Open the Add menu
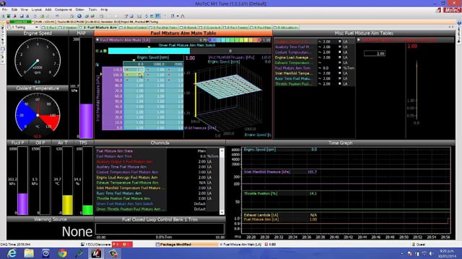462x259 pixels. 48,9
